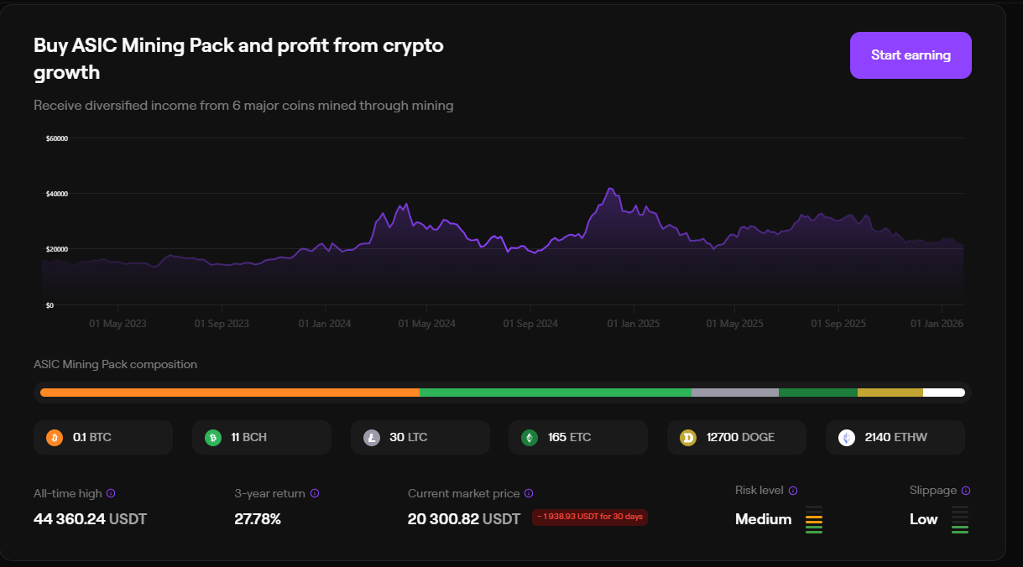
Task: Open the Current market price info icon
Action: pos(529,494)
